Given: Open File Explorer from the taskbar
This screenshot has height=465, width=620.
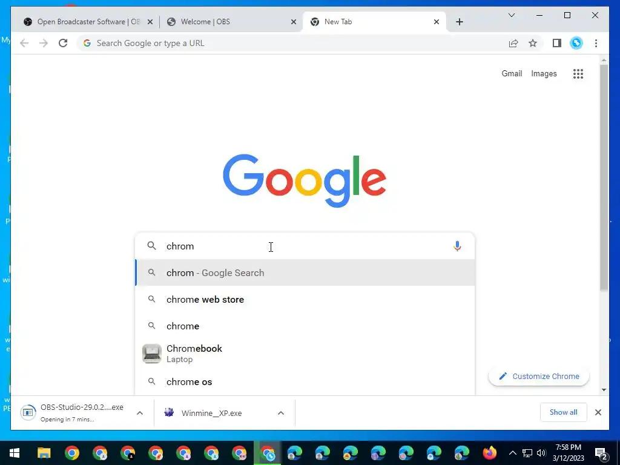Looking at the screenshot, I should click(x=44, y=453).
